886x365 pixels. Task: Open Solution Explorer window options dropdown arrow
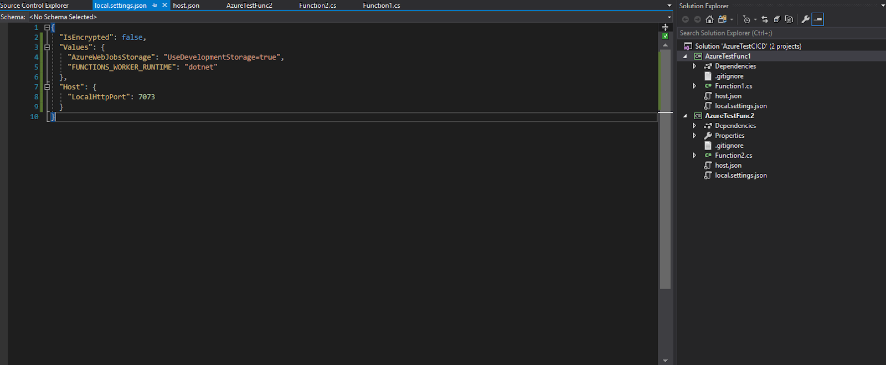point(882,6)
